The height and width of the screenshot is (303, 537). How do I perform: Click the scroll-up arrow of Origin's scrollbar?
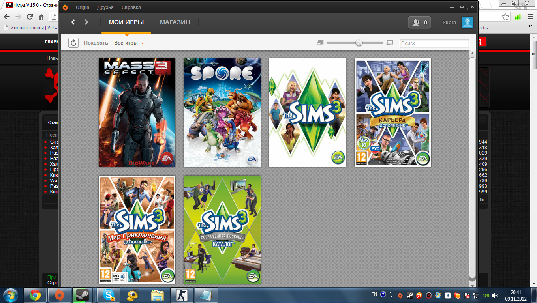pos(472,53)
